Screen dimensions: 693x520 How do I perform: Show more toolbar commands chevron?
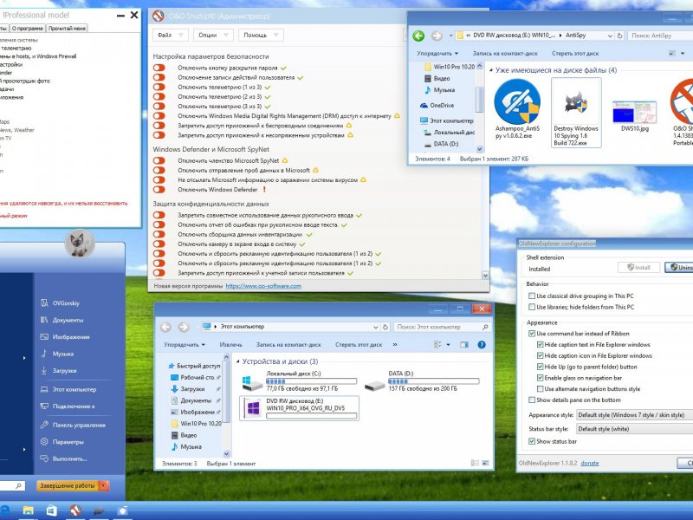click(395, 344)
